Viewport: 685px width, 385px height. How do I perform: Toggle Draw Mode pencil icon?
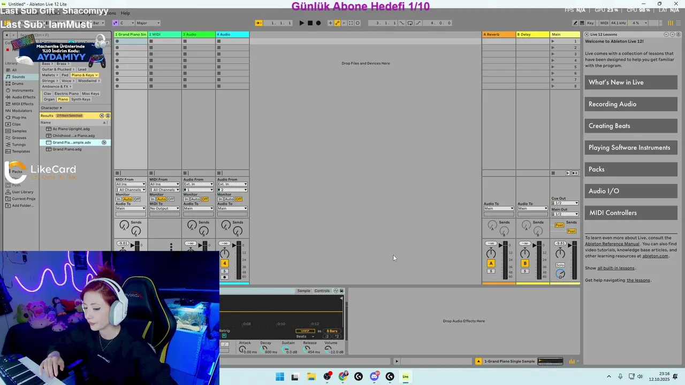[575, 23]
